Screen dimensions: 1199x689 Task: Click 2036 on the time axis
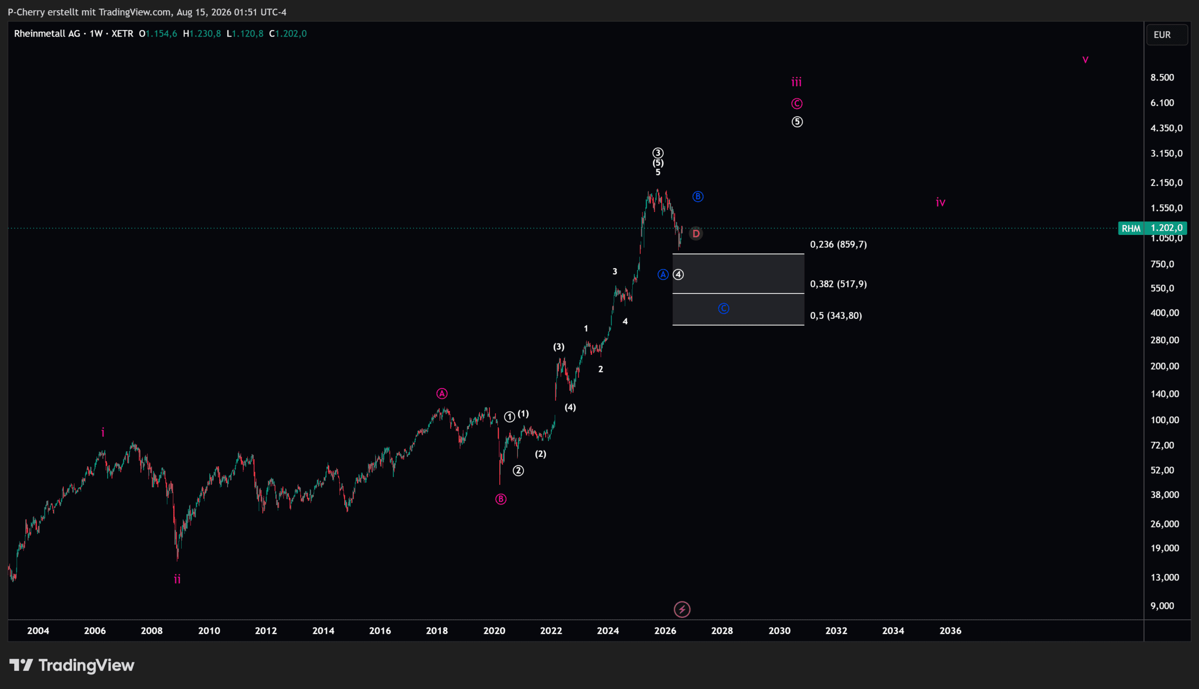click(x=950, y=631)
